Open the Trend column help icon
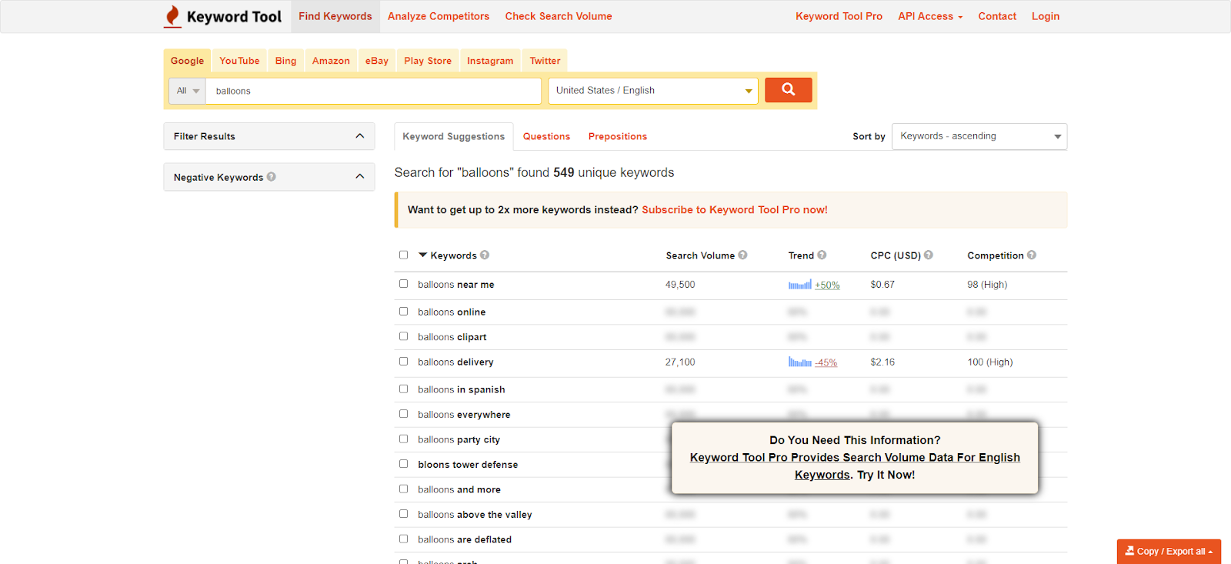The height and width of the screenshot is (564, 1231). (x=822, y=255)
